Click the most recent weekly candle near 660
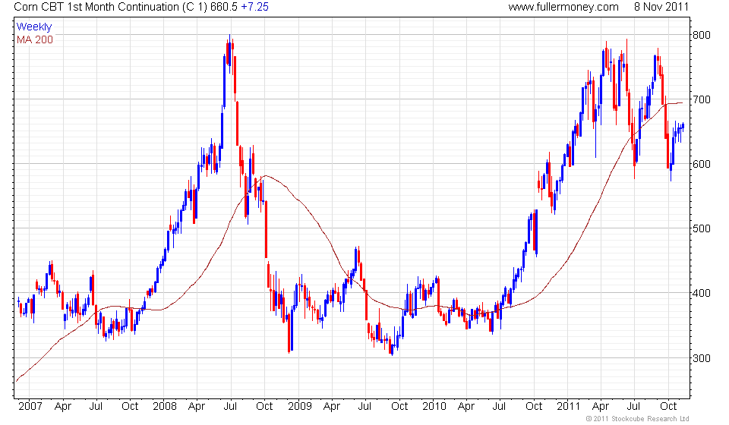The image size is (729, 425). click(x=683, y=126)
